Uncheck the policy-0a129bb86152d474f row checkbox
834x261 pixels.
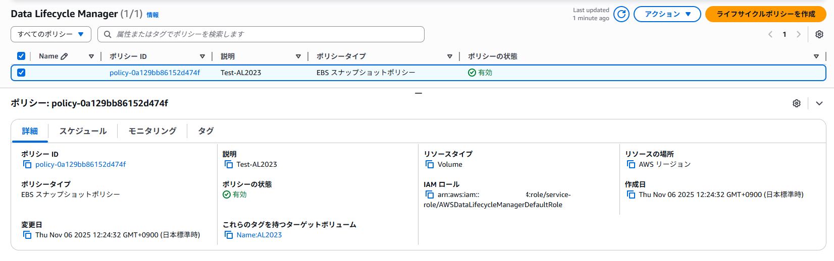(21, 73)
